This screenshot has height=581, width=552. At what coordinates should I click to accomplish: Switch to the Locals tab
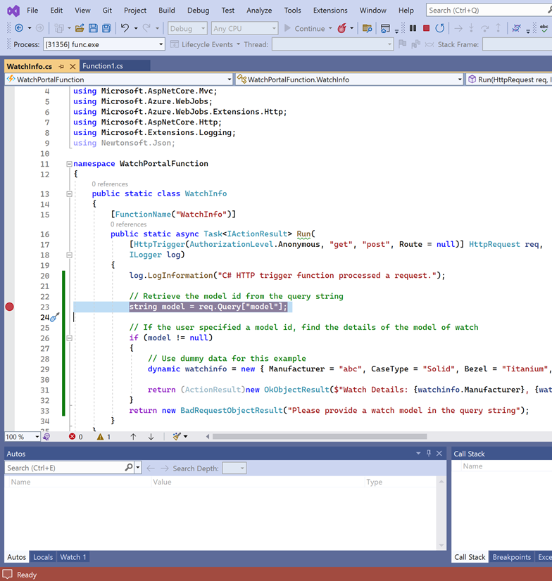pos(43,557)
